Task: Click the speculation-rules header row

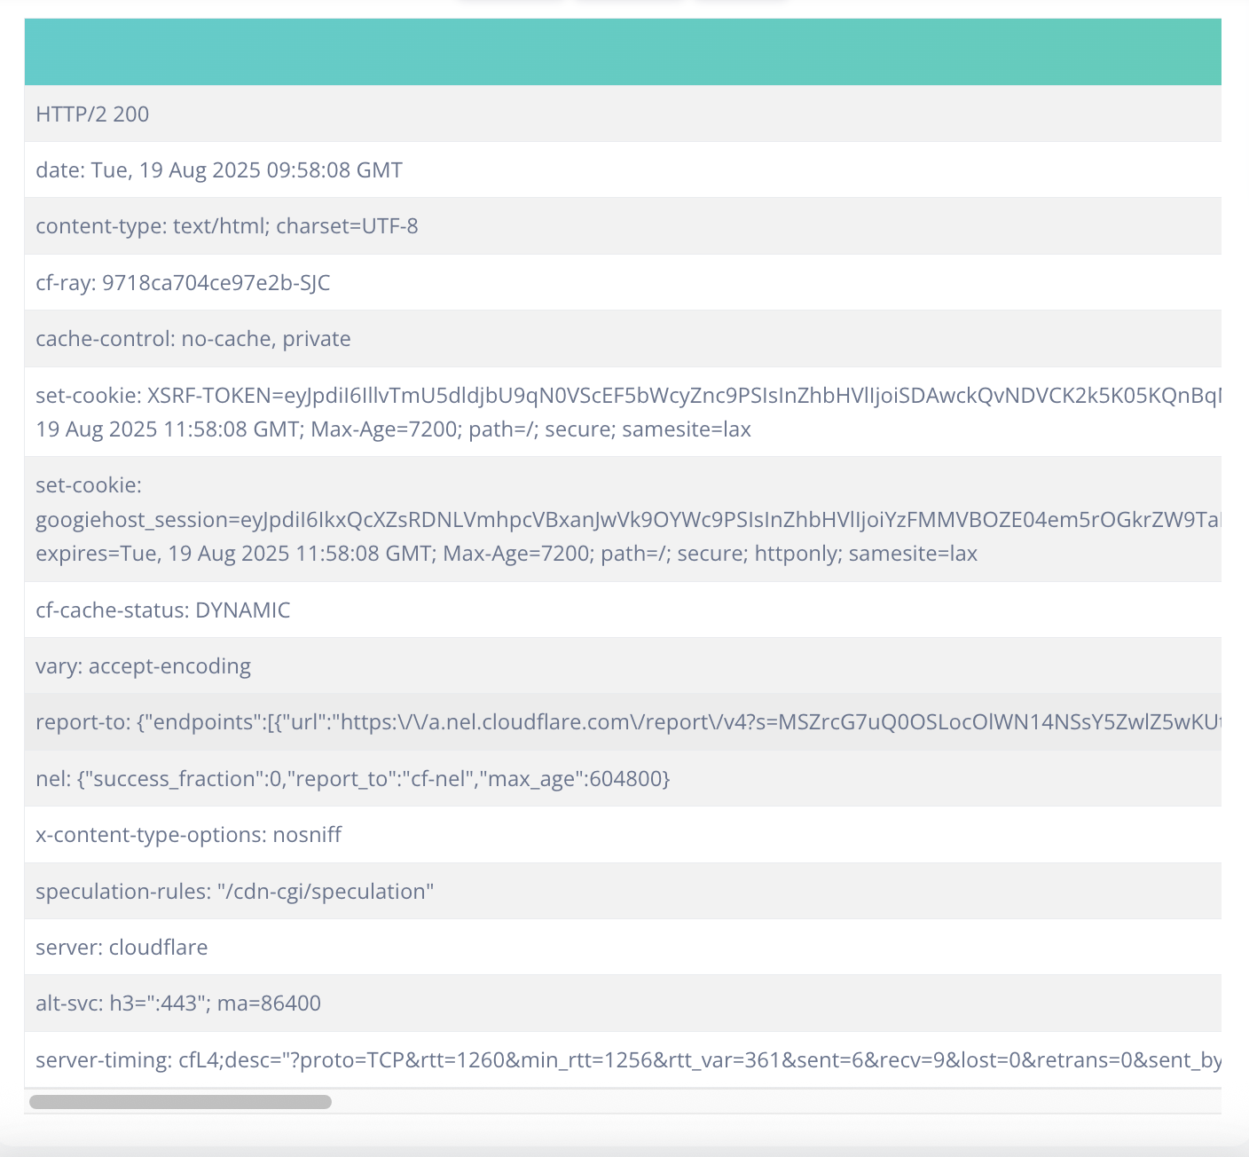Action: coord(235,892)
